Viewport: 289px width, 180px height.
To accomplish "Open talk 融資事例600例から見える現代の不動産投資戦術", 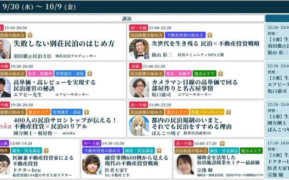I will coord(136,160).
